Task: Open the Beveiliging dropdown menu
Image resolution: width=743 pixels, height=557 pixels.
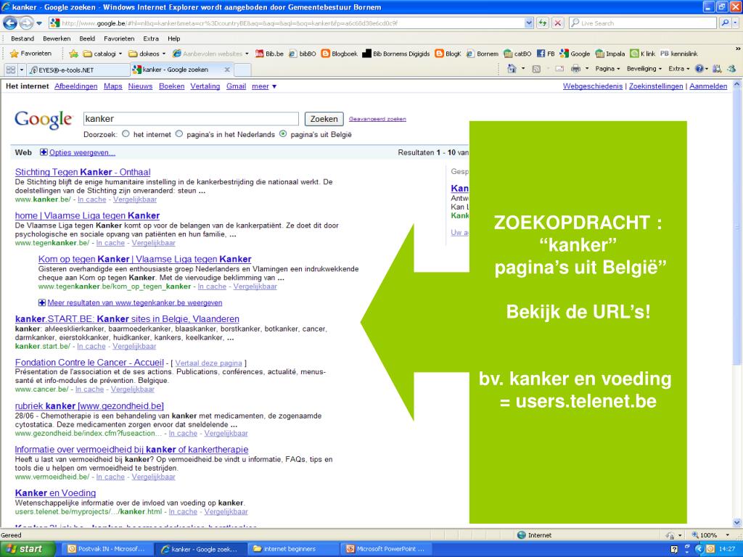Action: pos(644,69)
